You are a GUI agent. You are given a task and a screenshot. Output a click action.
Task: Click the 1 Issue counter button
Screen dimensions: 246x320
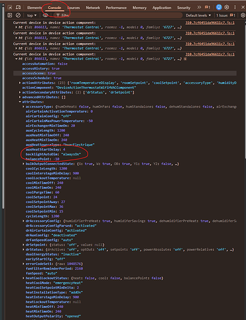[226, 15]
